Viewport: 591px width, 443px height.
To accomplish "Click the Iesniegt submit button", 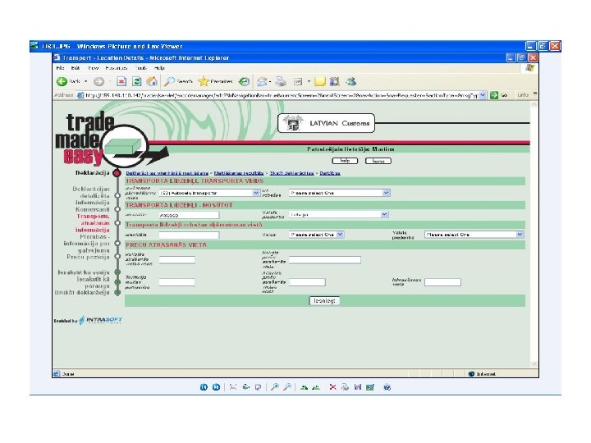I will point(324,300).
